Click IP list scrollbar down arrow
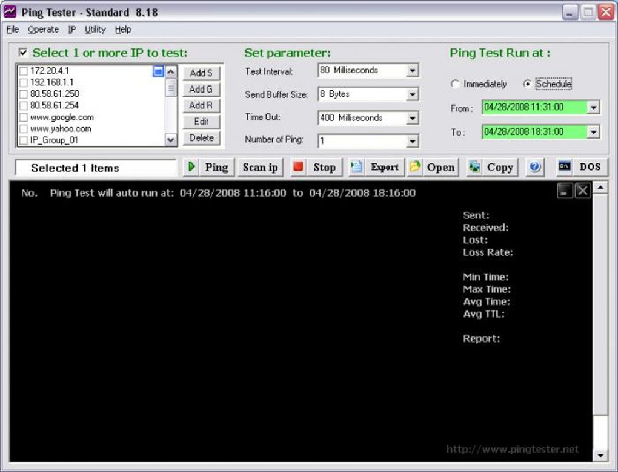 171,140
